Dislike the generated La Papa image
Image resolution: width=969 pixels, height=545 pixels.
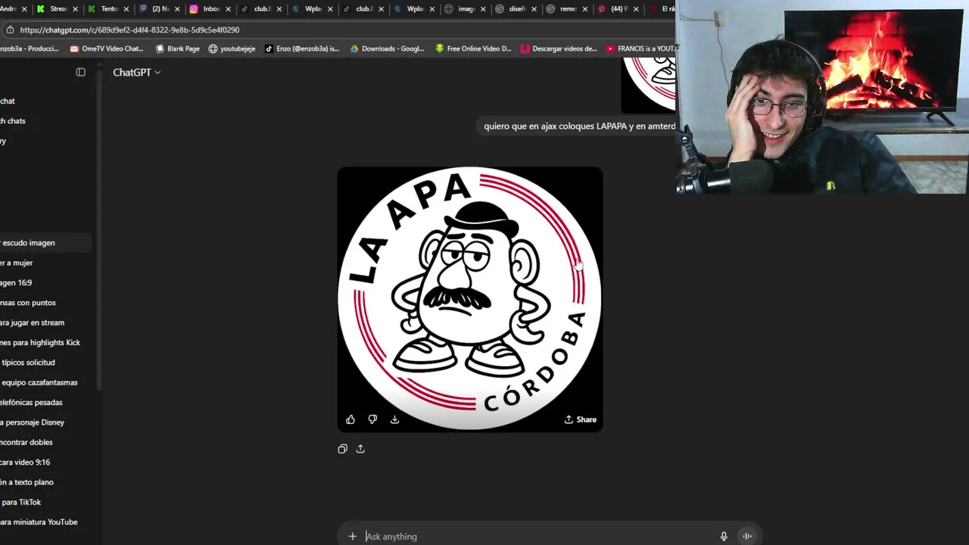coord(372,419)
